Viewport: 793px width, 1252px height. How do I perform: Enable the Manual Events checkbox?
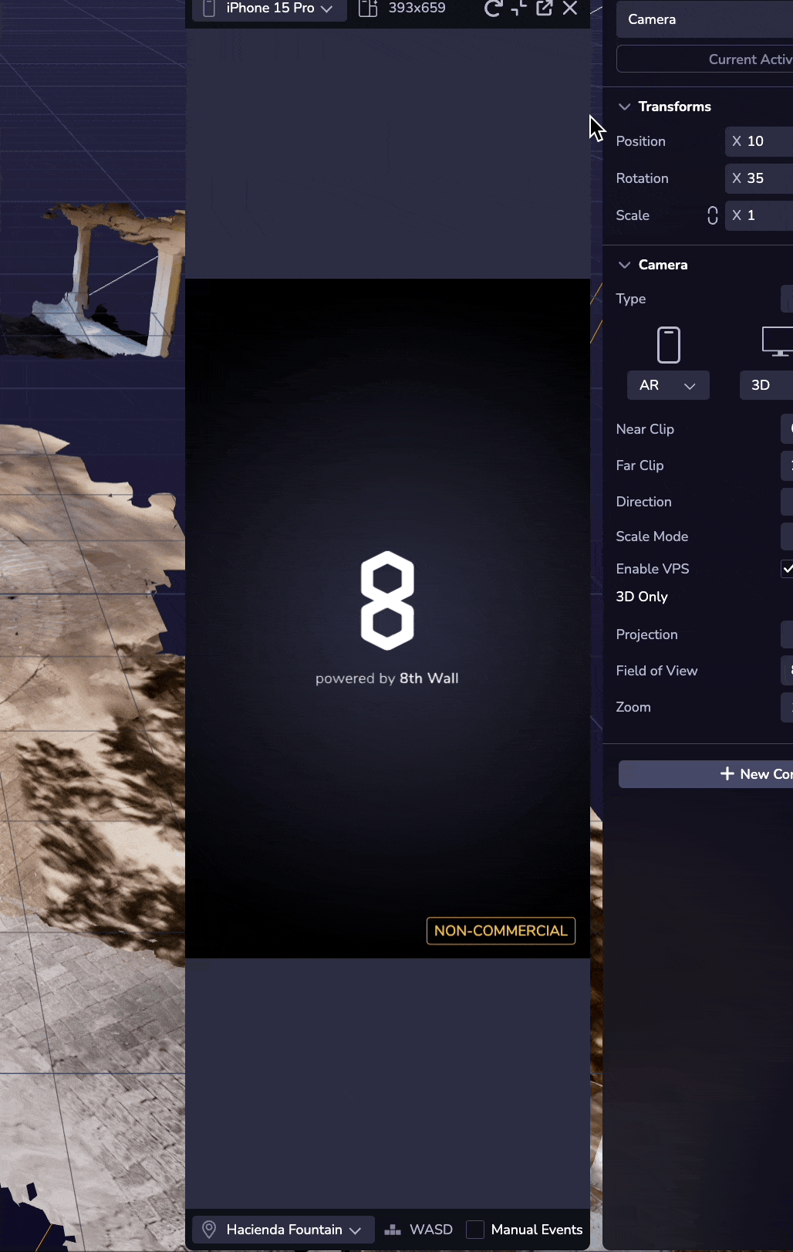pos(475,1230)
